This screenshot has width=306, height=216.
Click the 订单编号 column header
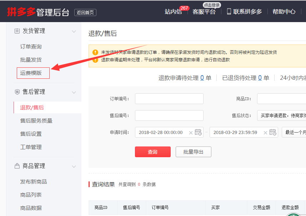click(x=160, y=208)
